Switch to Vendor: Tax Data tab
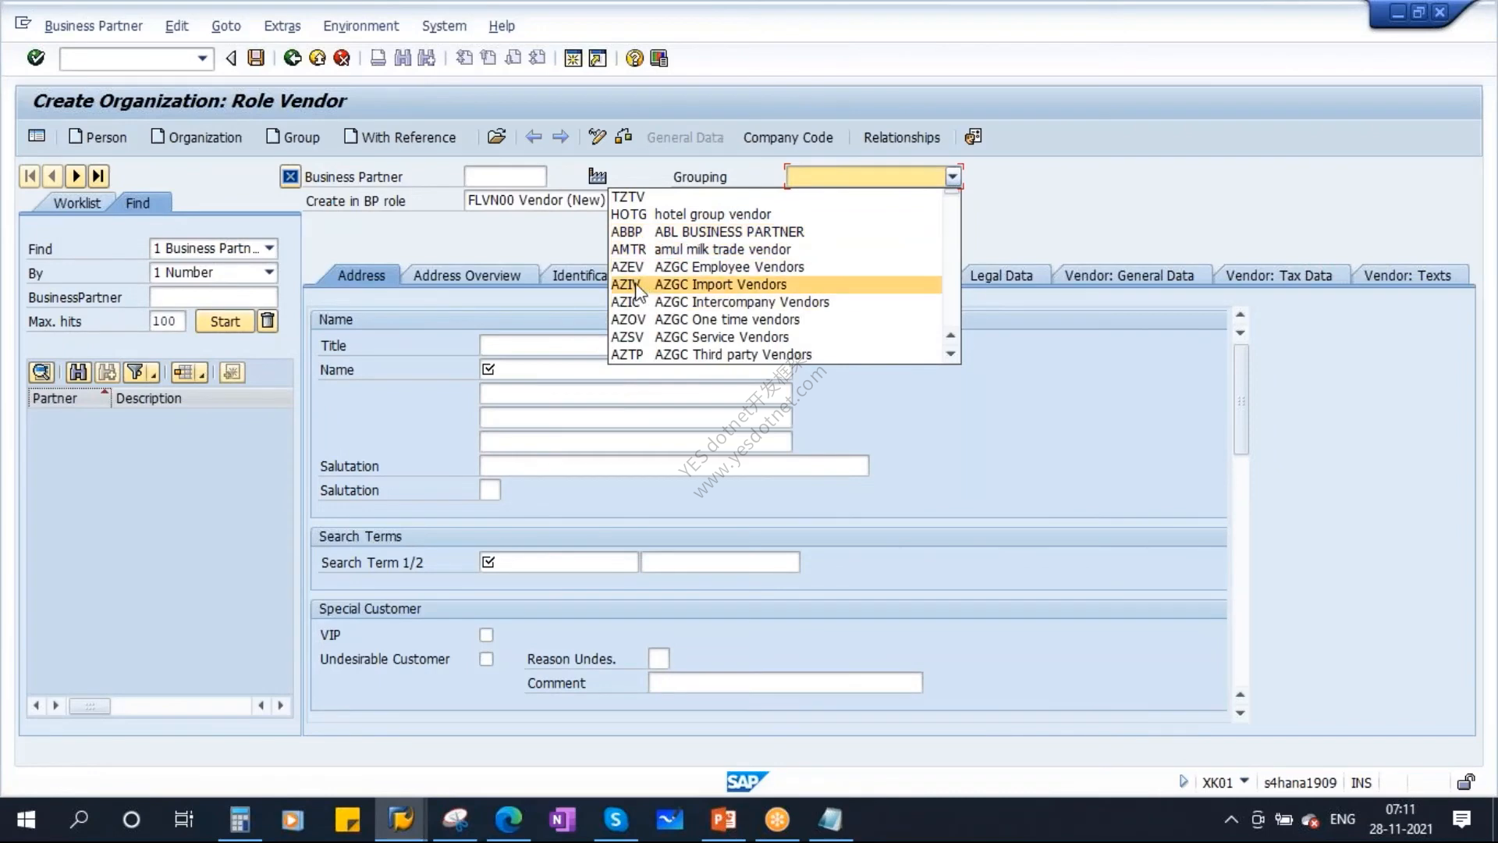 pyautogui.click(x=1278, y=275)
